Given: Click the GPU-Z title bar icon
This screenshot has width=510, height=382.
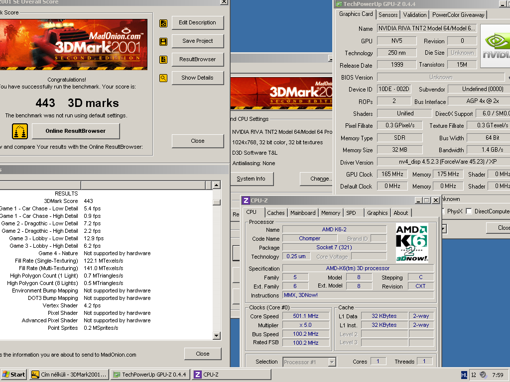Looking at the screenshot, I should coord(339,4).
